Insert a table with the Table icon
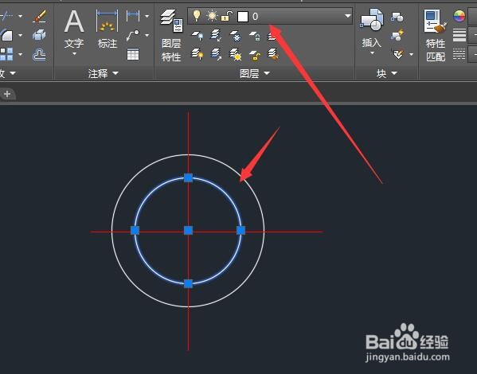 click(x=133, y=54)
